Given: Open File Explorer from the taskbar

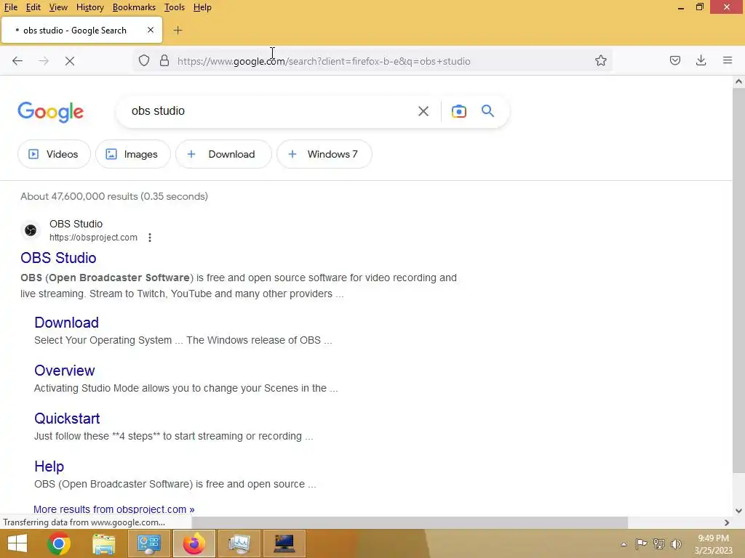Looking at the screenshot, I should (103, 543).
